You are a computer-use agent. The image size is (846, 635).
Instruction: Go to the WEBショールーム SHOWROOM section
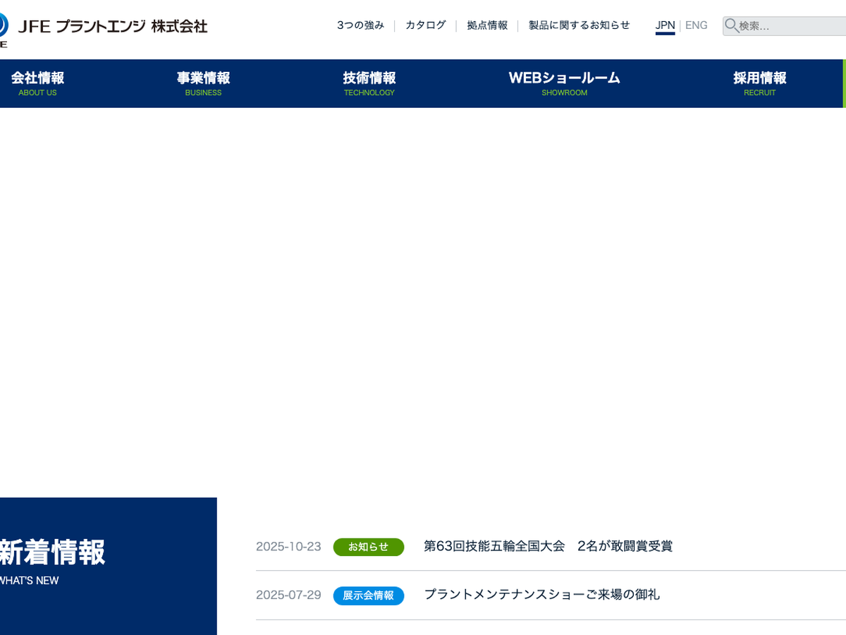(x=564, y=83)
